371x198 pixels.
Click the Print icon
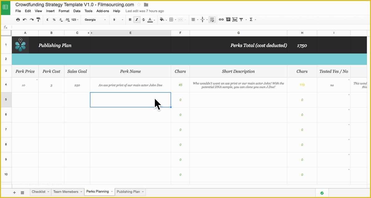(18, 20)
